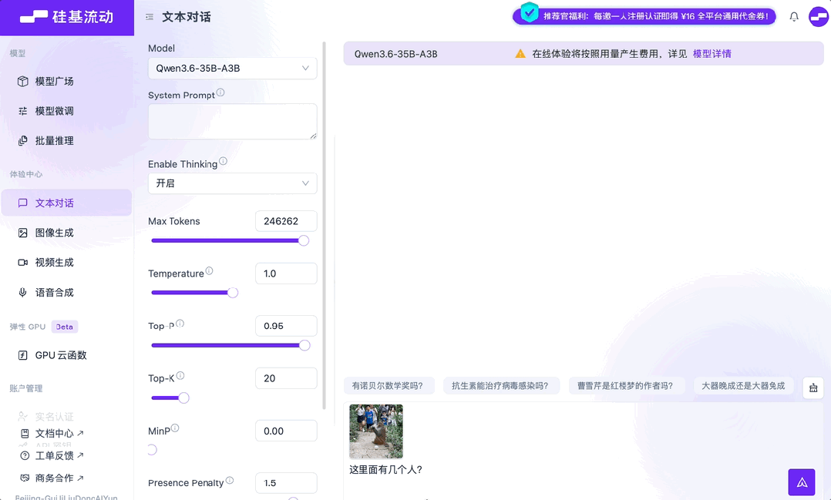This screenshot has width=831, height=500.
Task: Click the orange warning triangle icon
Action: (520, 53)
